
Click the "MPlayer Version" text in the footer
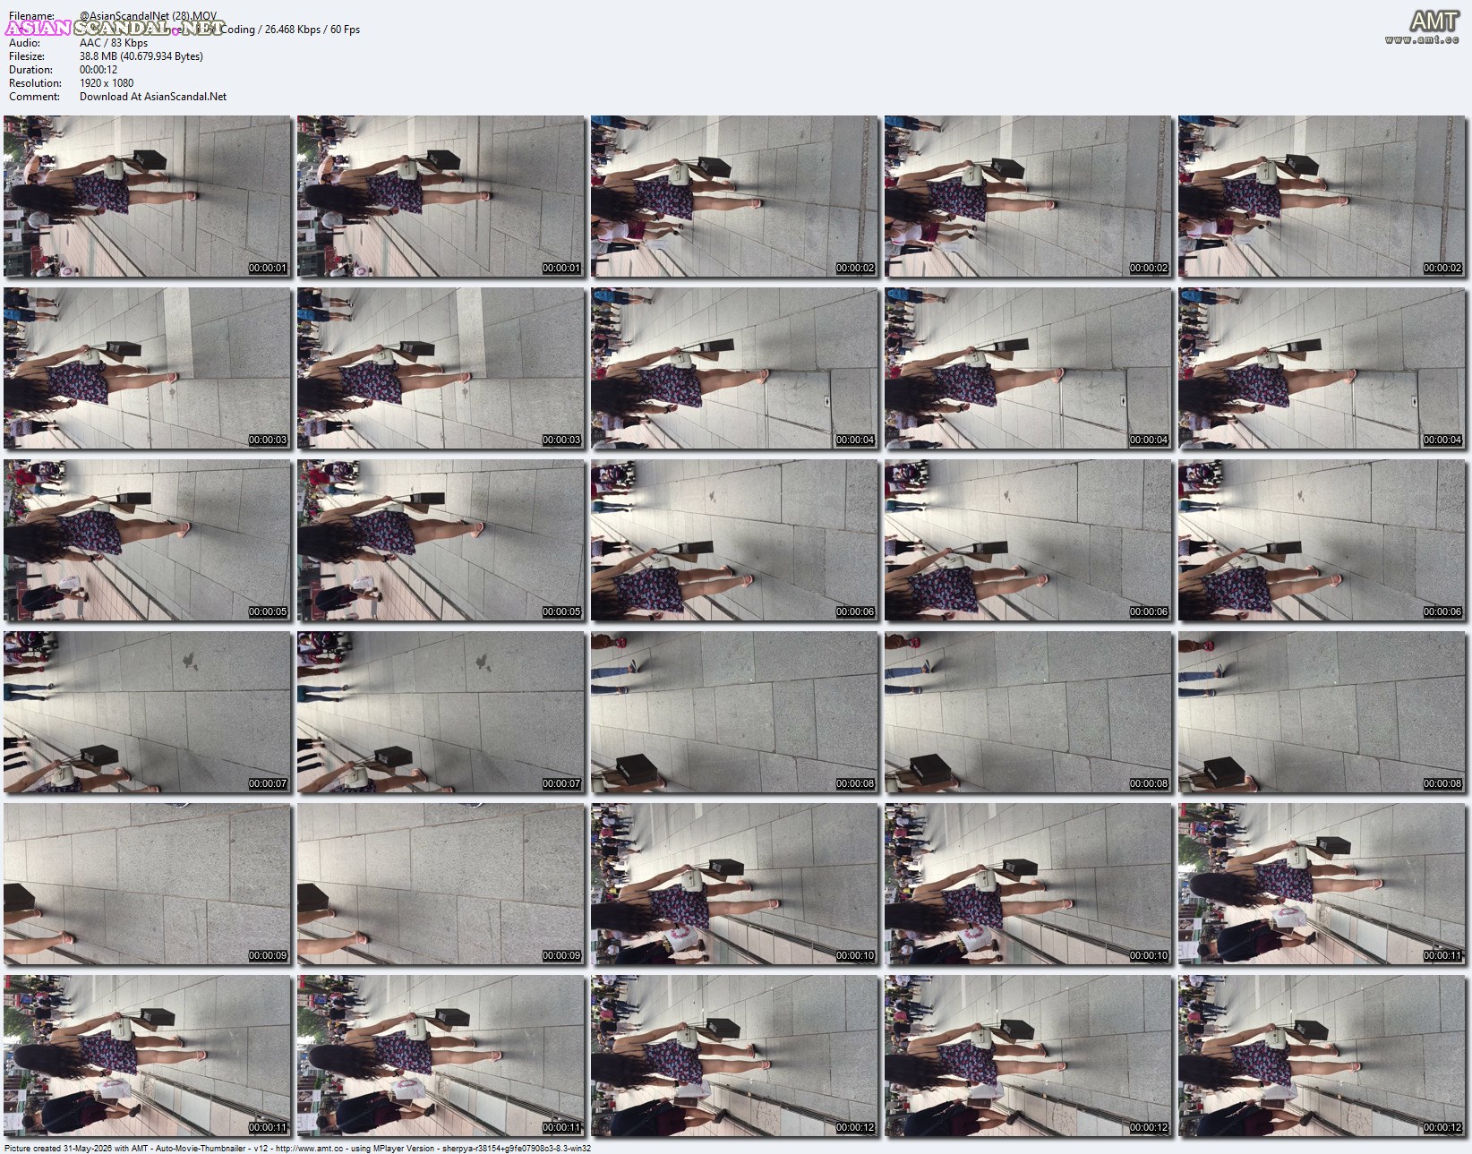pos(406,1149)
